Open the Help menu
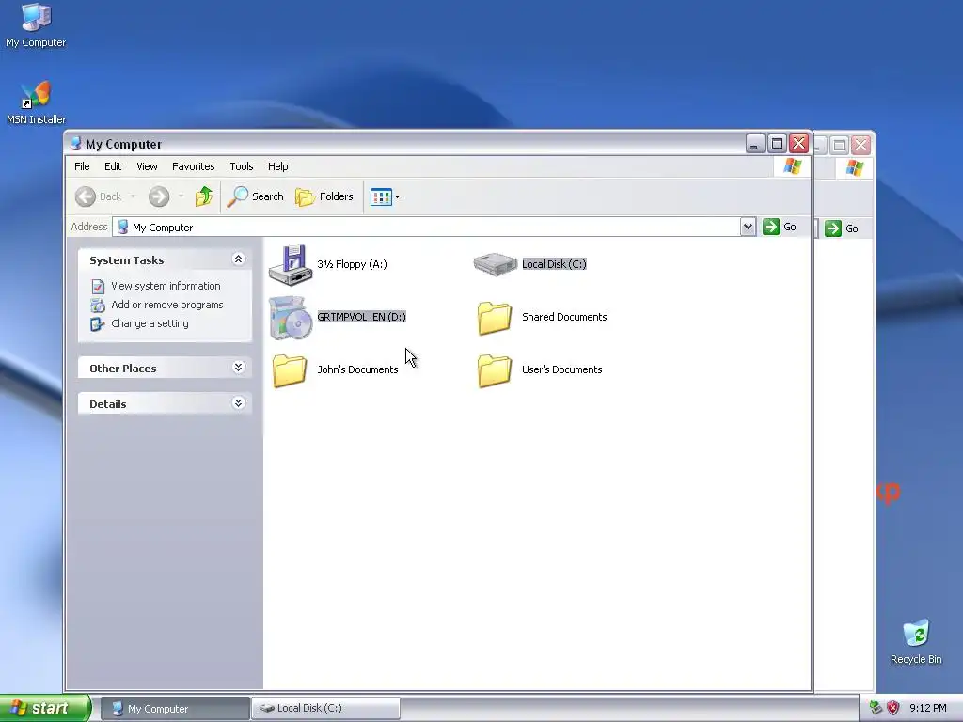 click(x=277, y=166)
